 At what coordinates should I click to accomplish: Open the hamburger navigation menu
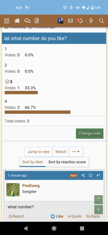[6, 21]
